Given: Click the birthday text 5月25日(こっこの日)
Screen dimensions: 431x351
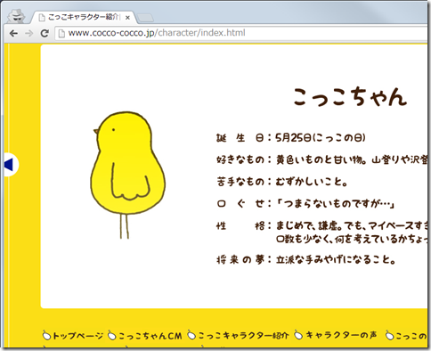Looking at the screenshot, I should 321,138.
